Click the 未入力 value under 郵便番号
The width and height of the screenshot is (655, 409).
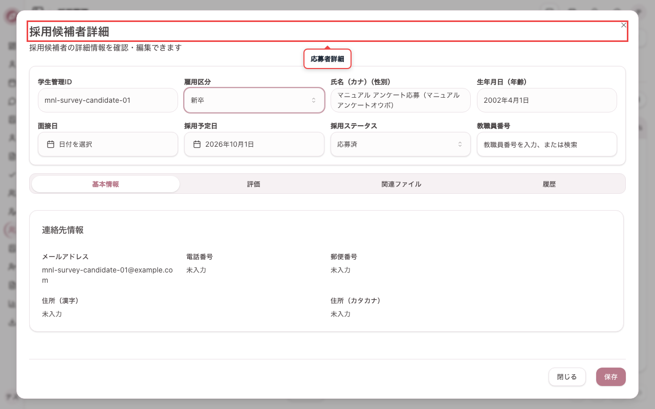pos(341,270)
